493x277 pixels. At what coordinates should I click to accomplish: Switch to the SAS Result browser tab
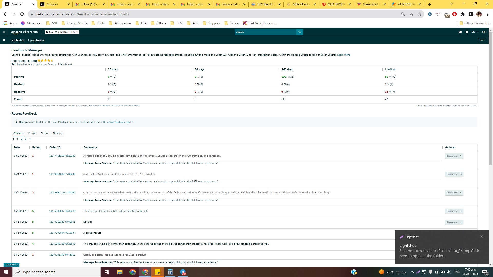pos(266,4)
